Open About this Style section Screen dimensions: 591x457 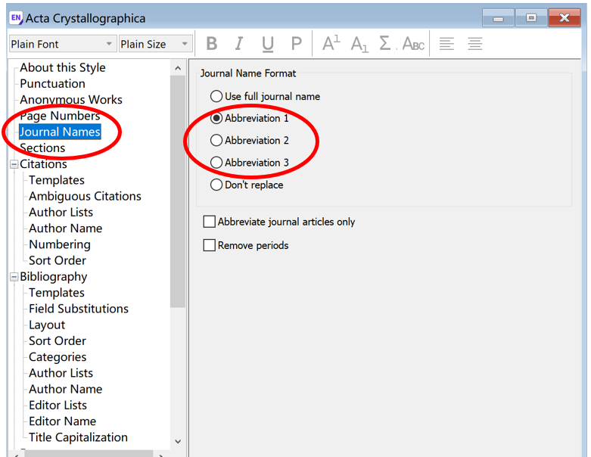(x=63, y=67)
